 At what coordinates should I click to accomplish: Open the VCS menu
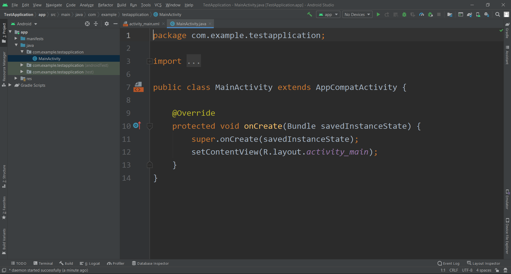click(158, 5)
